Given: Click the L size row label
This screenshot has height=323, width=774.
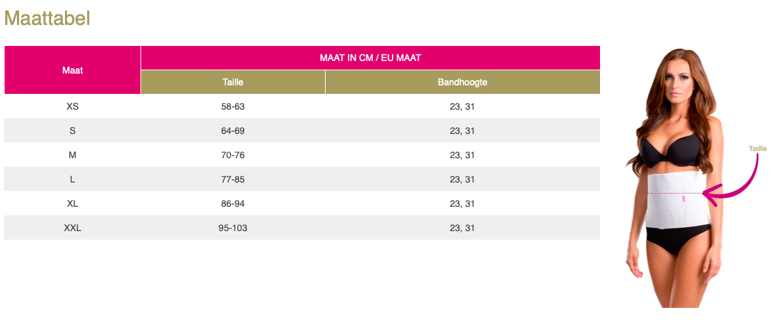Looking at the screenshot, I should point(72,179).
